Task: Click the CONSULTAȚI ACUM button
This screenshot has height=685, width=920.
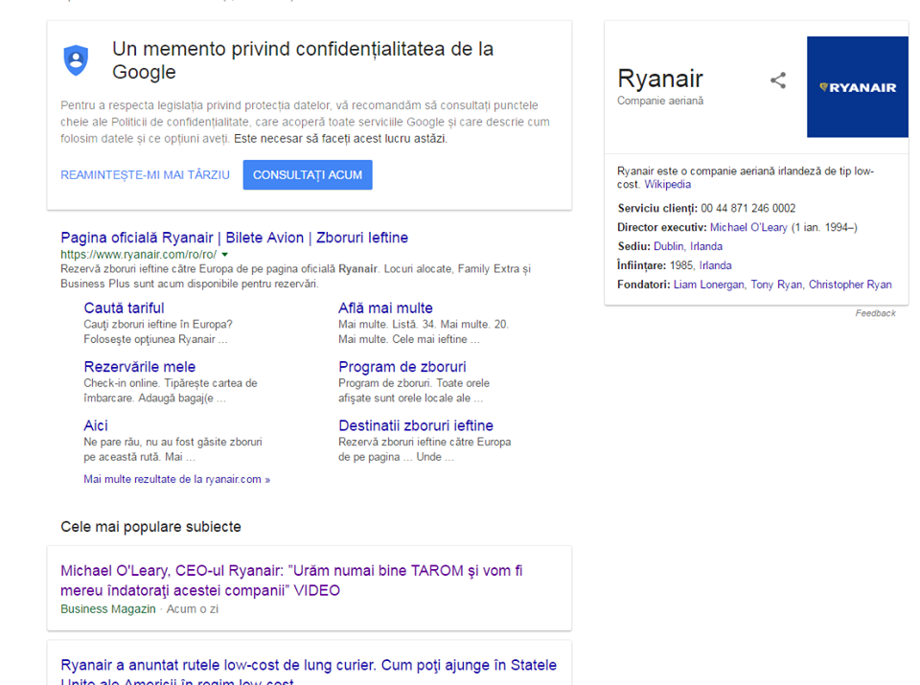Action: click(308, 174)
